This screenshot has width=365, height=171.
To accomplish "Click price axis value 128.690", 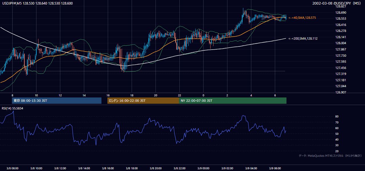I will pos(341,13).
